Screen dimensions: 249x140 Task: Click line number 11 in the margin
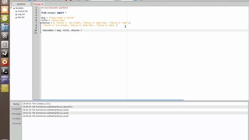pos(35,33)
